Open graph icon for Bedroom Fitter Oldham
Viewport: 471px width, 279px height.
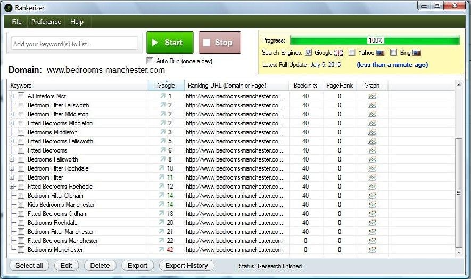pos(372,196)
